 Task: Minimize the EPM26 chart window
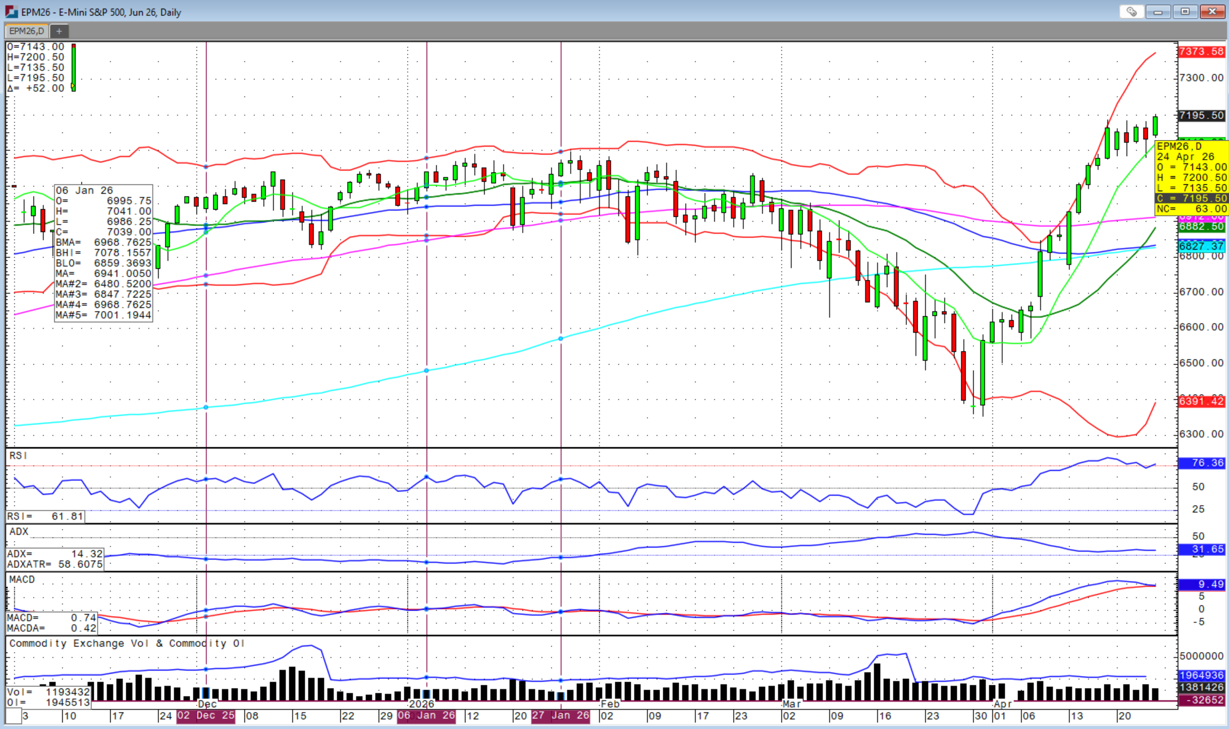click(x=1158, y=12)
